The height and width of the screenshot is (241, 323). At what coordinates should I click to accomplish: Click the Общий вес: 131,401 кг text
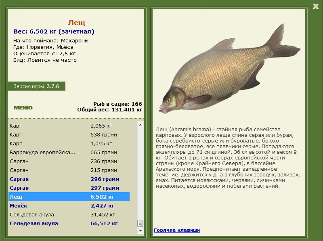pos(109,109)
